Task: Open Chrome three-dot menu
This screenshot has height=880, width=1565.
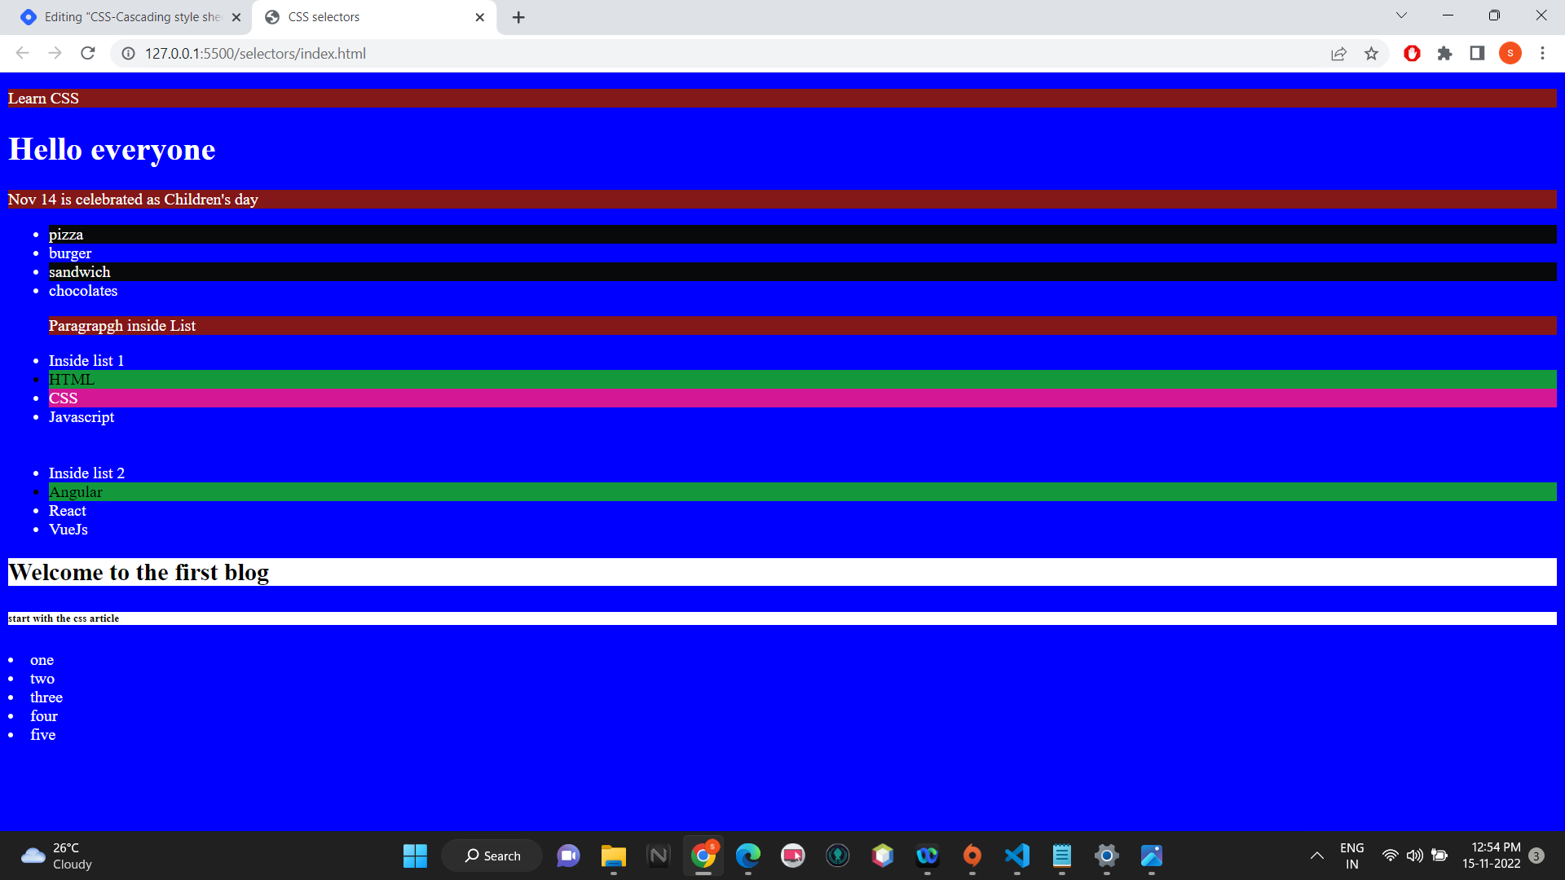Action: coord(1542,53)
